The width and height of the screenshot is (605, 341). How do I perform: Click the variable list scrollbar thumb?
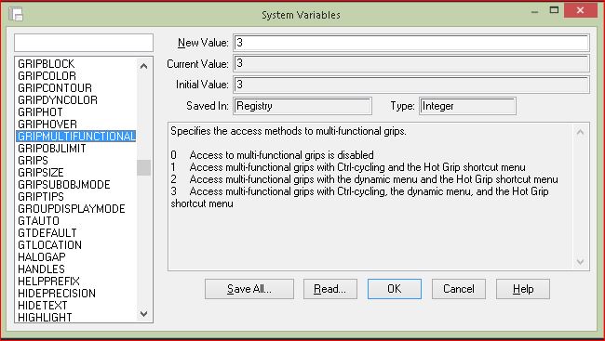click(144, 167)
